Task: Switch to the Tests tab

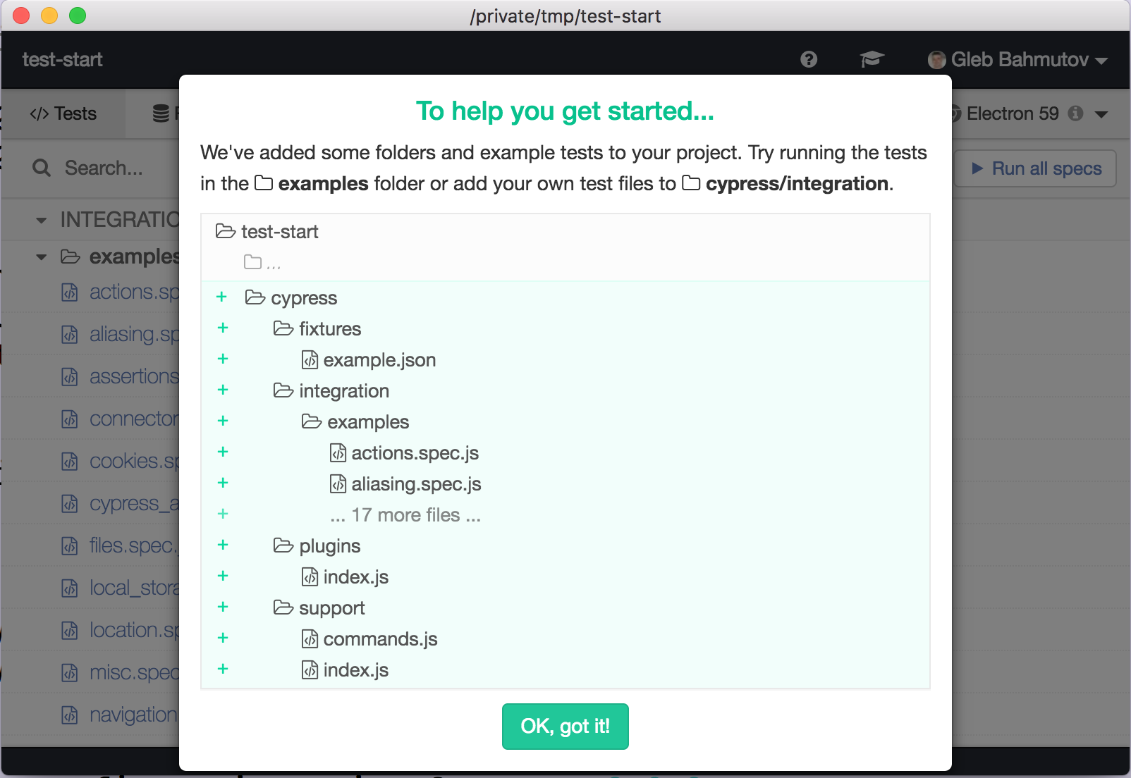Action: pos(63,113)
